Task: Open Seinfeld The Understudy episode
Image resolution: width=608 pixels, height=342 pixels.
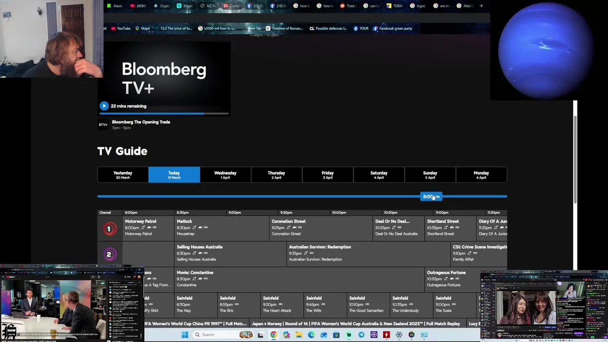Action: pyautogui.click(x=411, y=304)
